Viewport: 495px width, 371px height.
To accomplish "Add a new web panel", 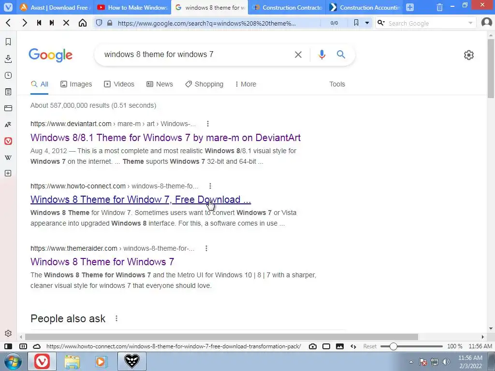I will (x=8, y=173).
